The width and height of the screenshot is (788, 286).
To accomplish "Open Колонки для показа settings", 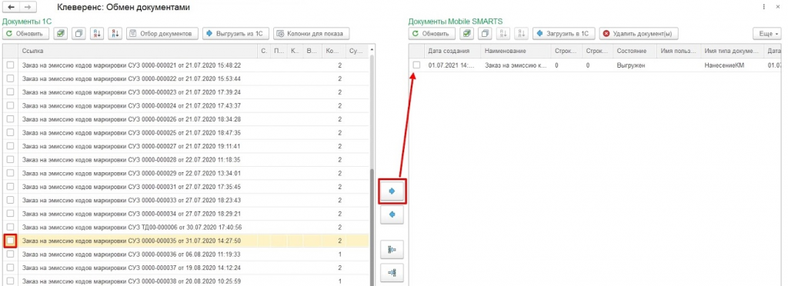I will (x=311, y=34).
